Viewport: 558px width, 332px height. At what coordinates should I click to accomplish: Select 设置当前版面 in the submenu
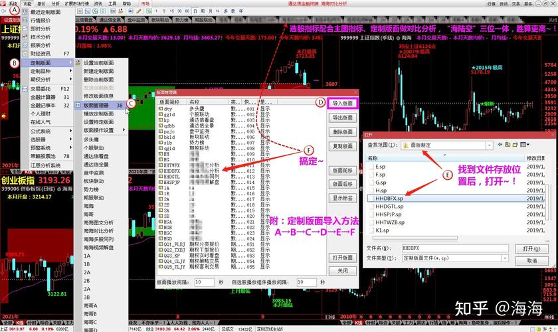101,62
